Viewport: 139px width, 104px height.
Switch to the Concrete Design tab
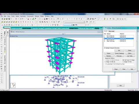[37, 28]
